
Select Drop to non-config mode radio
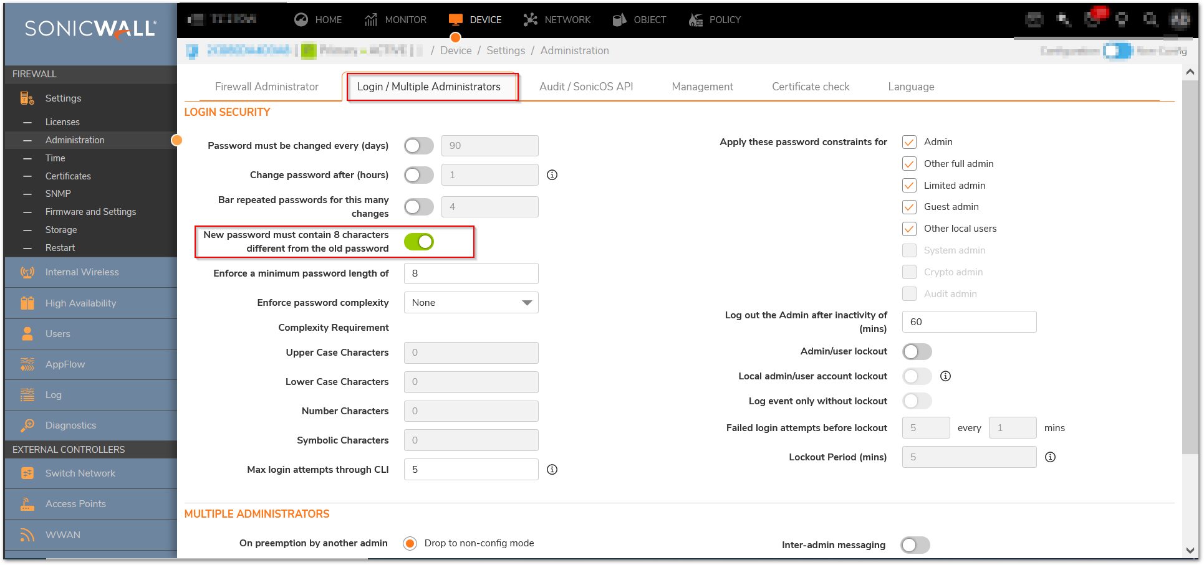(410, 543)
